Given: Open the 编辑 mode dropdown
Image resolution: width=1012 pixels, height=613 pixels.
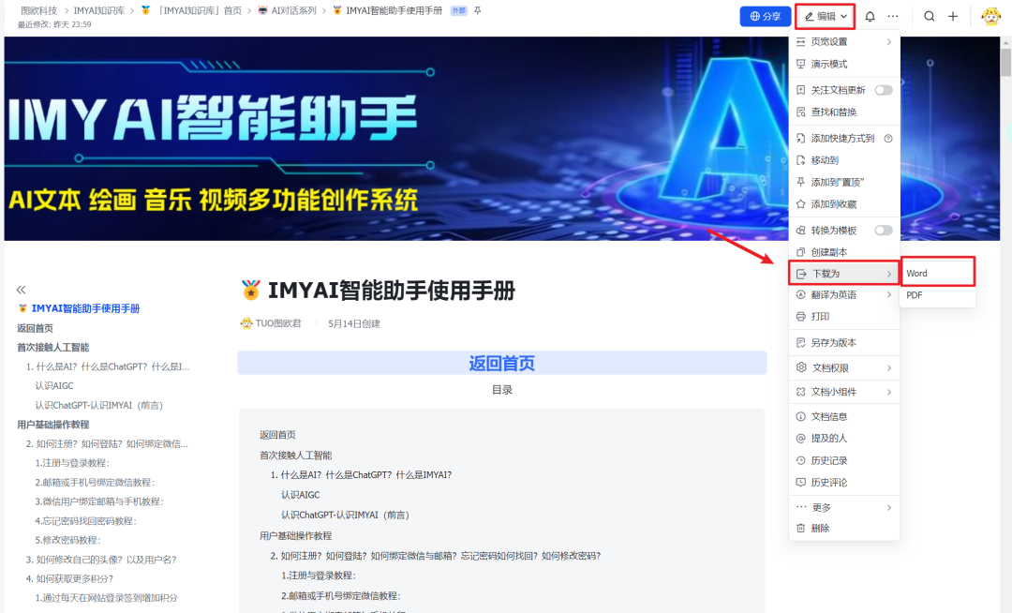Looking at the screenshot, I should [x=826, y=17].
